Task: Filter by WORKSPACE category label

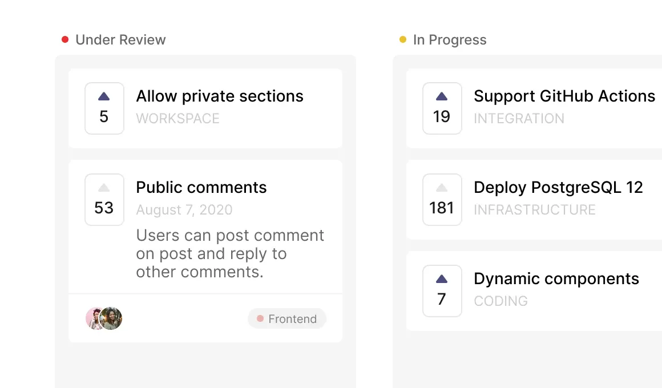Action: pos(177,119)
